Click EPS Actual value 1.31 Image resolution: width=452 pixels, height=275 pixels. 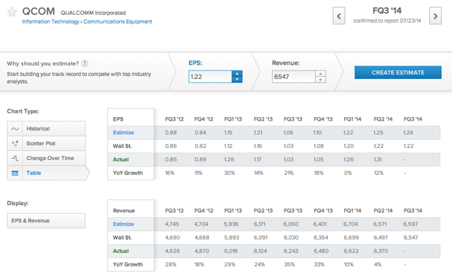[378, 159]
